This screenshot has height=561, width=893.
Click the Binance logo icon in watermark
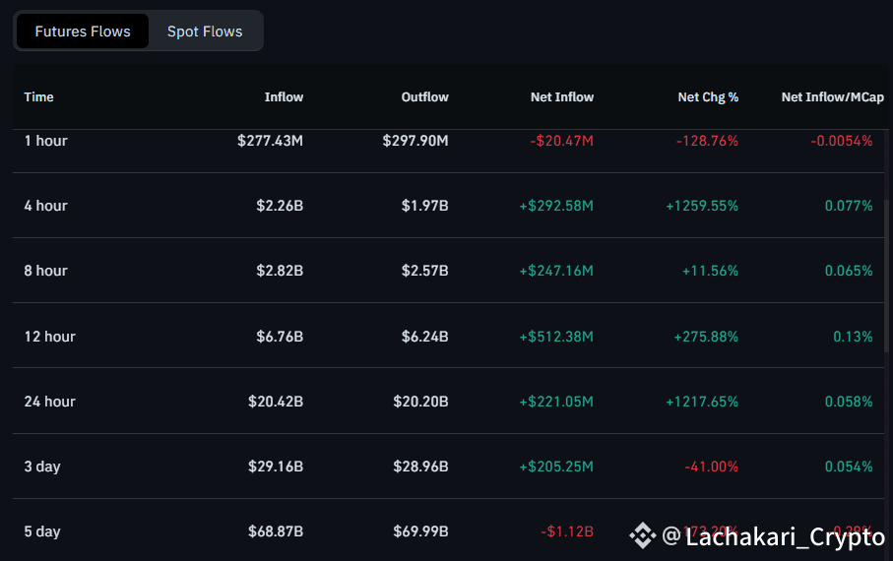643,535
